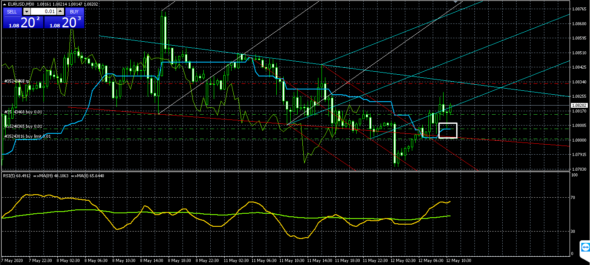Click price scale value 1.08340
The width and height of the screenshot is (590, 265).
pyautogui.click(x=580, y=82)
